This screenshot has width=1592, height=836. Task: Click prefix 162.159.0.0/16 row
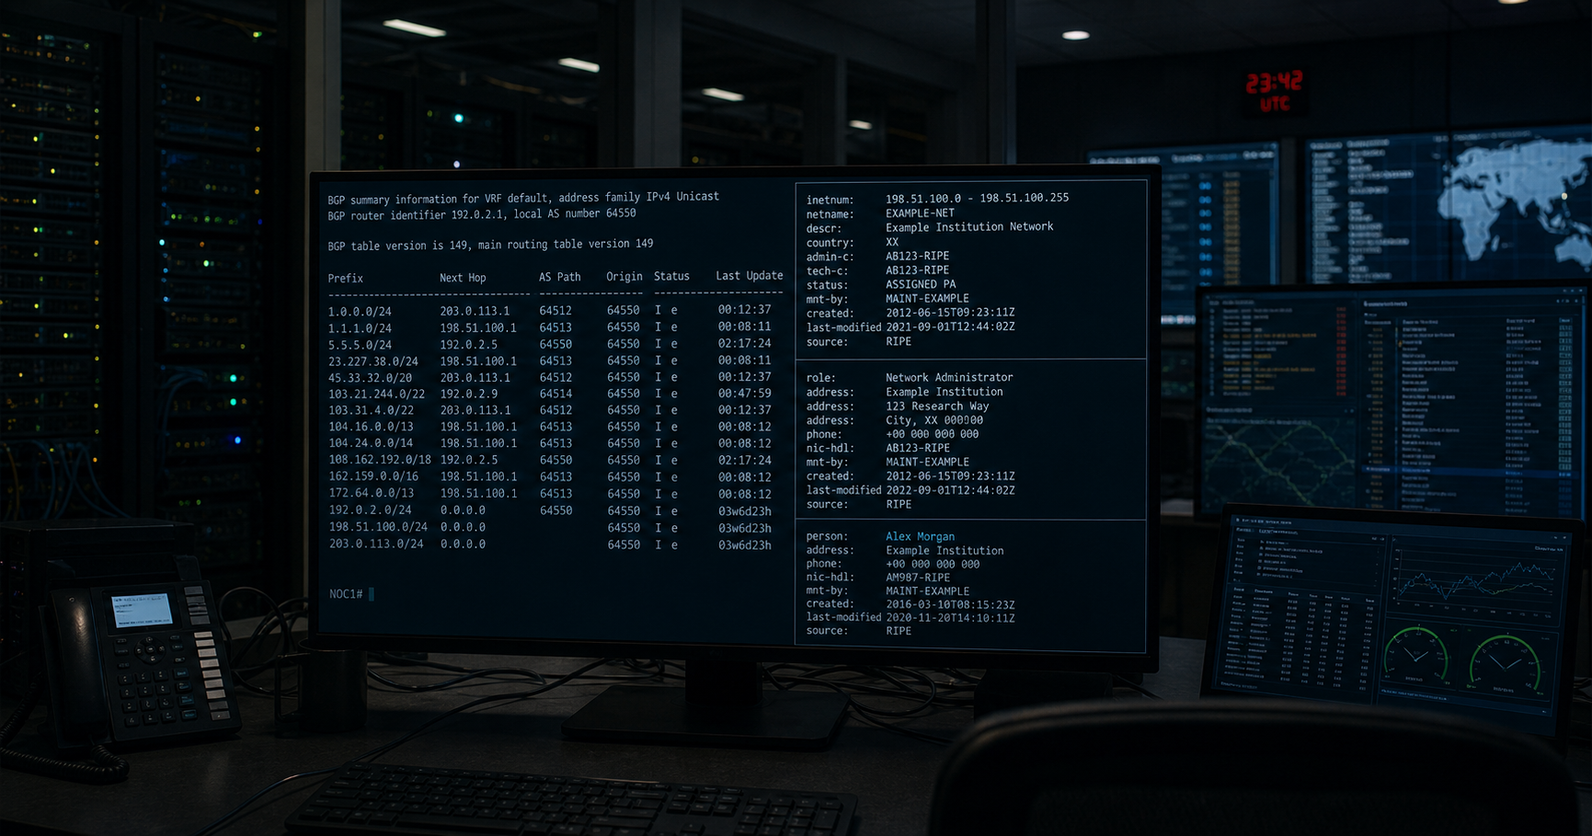click(x=549, y=476)
